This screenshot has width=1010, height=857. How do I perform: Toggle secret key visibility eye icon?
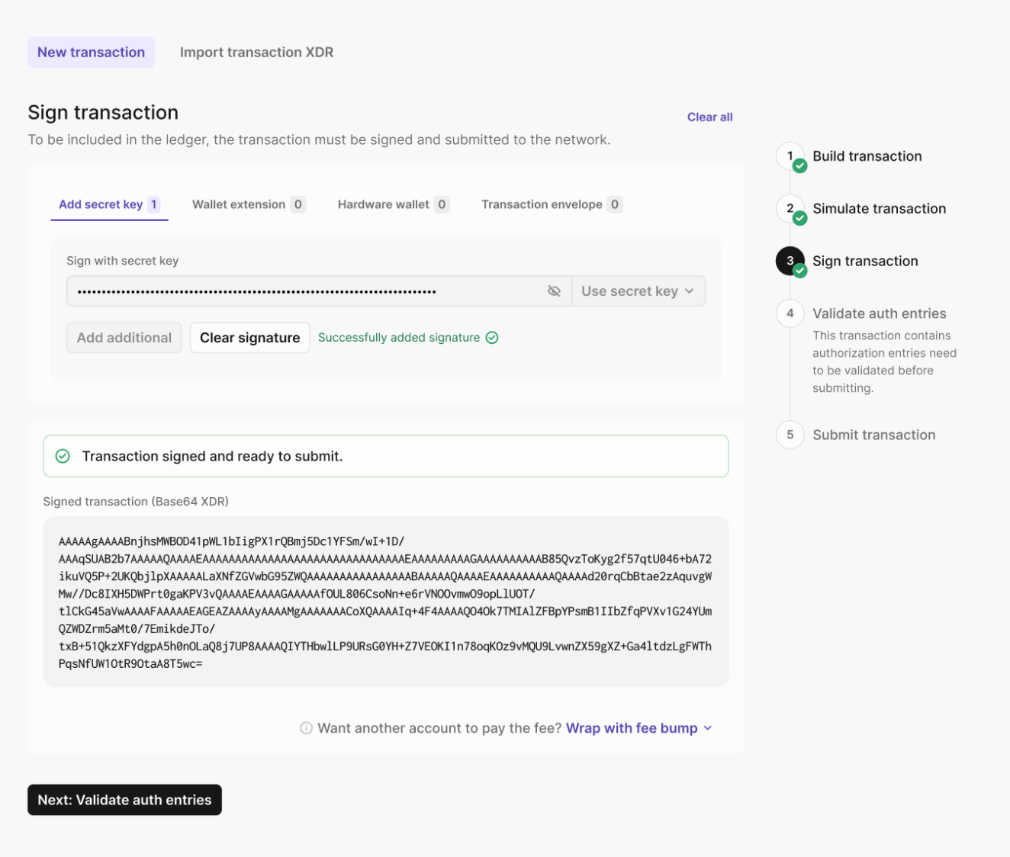554,291
